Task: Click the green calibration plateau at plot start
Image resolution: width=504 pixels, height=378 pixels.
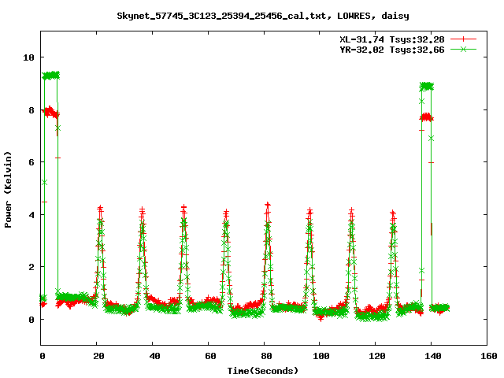Action: pyautogui.click(x=50, y=76)
